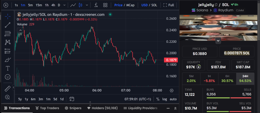Open the Fibonacci retracement tool
The width and height of the screenshot is (260, 113).
pos(8,33)
